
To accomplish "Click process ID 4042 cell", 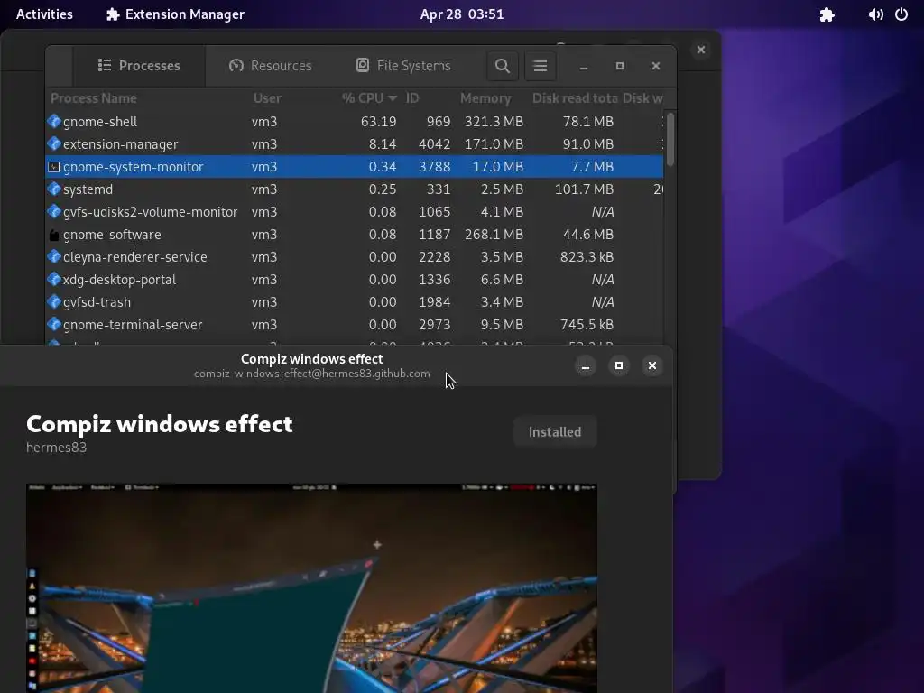I will point(434,144).
